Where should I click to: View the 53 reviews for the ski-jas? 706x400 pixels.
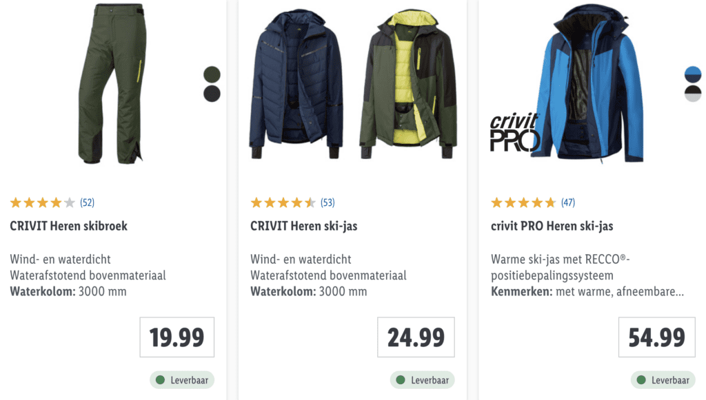click(327, 202)
